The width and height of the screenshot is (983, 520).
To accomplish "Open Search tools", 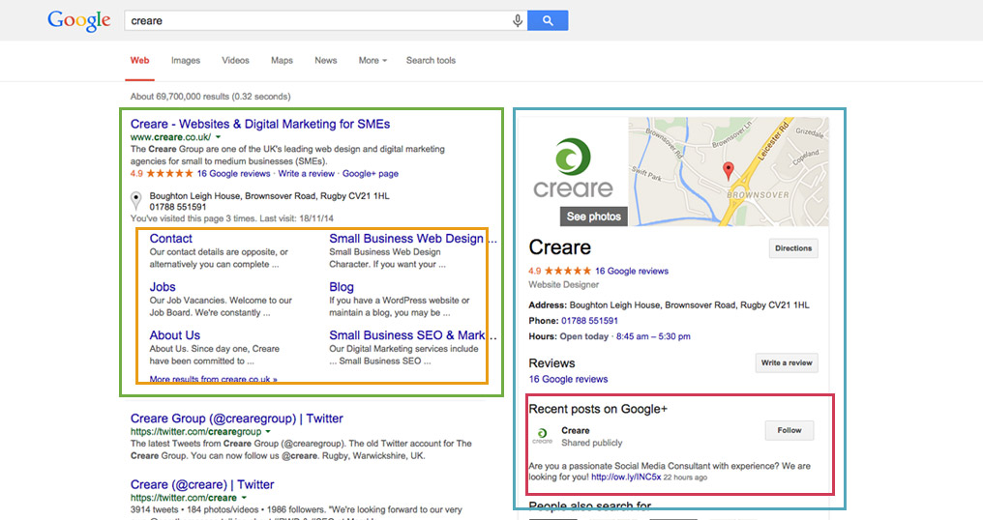I will (x=431, y=61).
